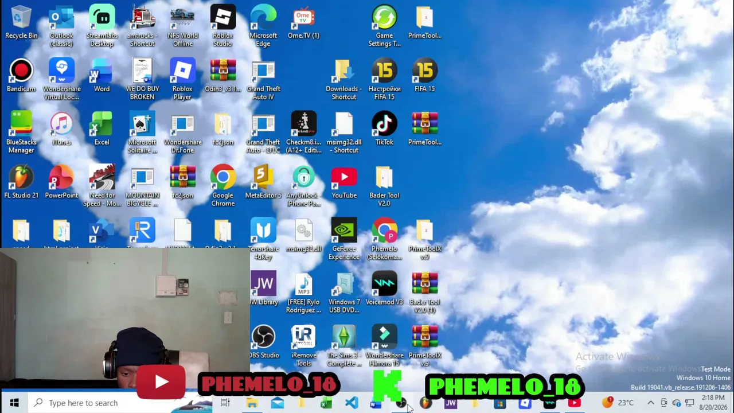Switch to Visual Studio Code on taskbar
734x413 pixels.
coord(352,403)
